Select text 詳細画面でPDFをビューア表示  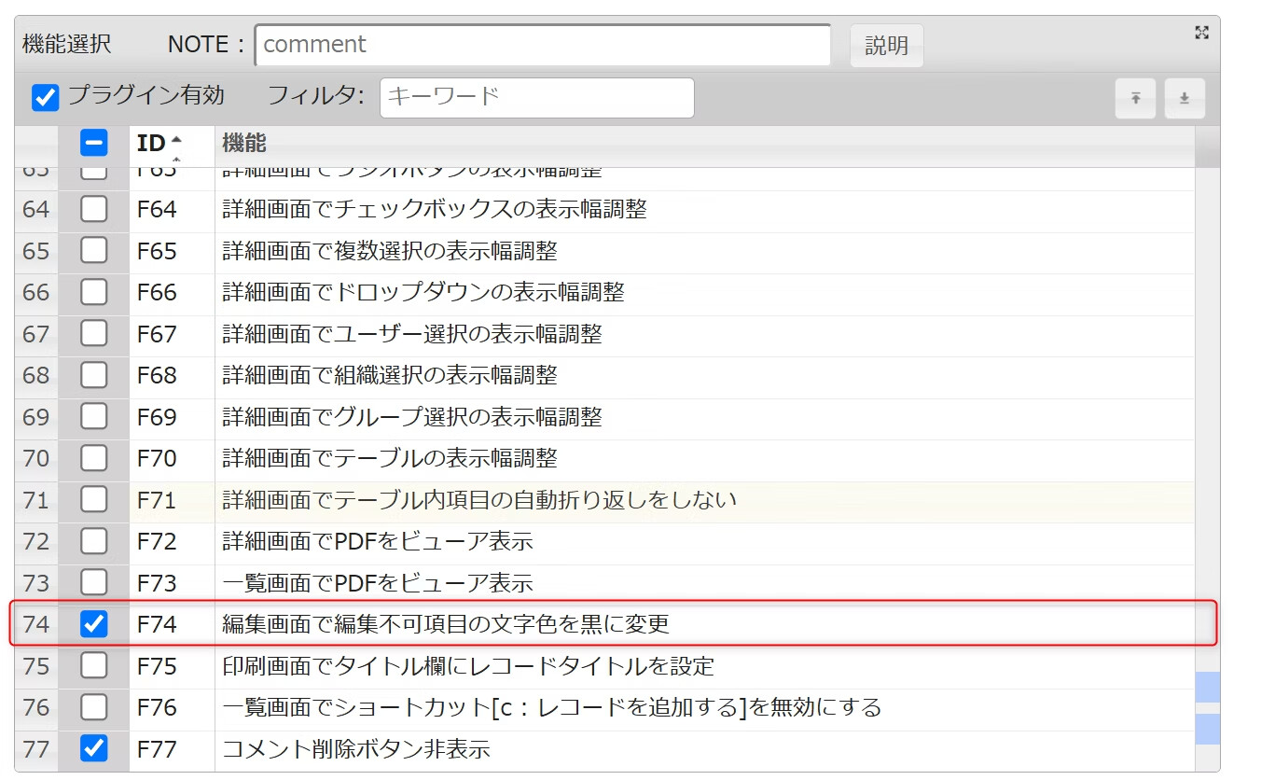pos(378,541)
